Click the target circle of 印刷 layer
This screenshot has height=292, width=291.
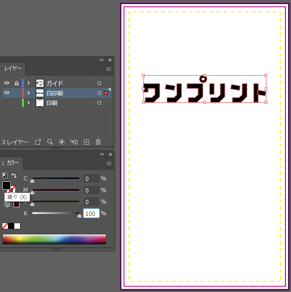(x=99, y=103)
